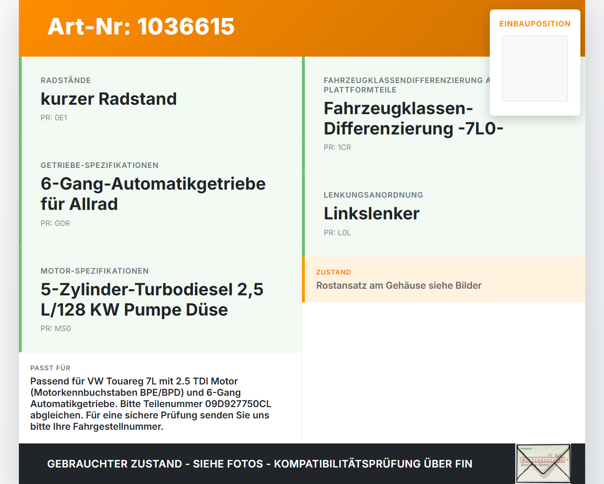Click the EINBAUPOSITION label
The width and height of the screenshot is (604, 484).
[x=535, y=24]
